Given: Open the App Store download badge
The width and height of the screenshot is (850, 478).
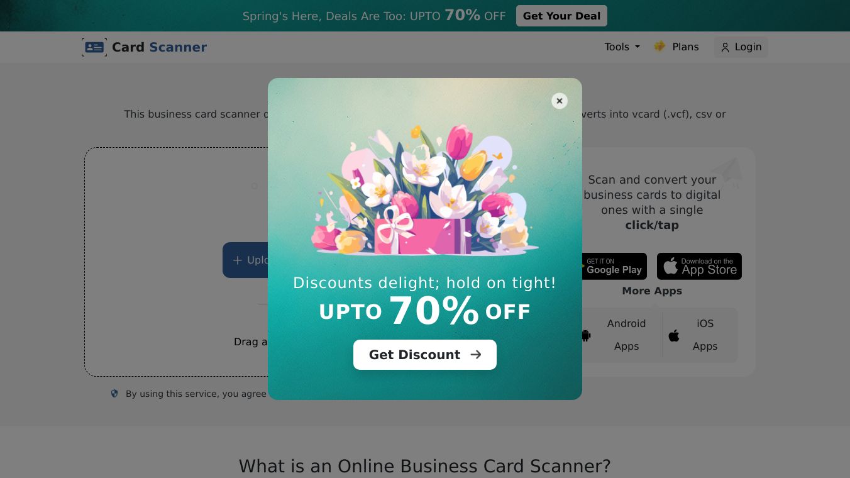Looking at the screenshot, I should click(699, 266).
